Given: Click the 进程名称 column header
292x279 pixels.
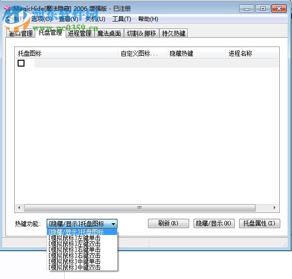Looking at the screenshot, I should click(x=252, y=53).
